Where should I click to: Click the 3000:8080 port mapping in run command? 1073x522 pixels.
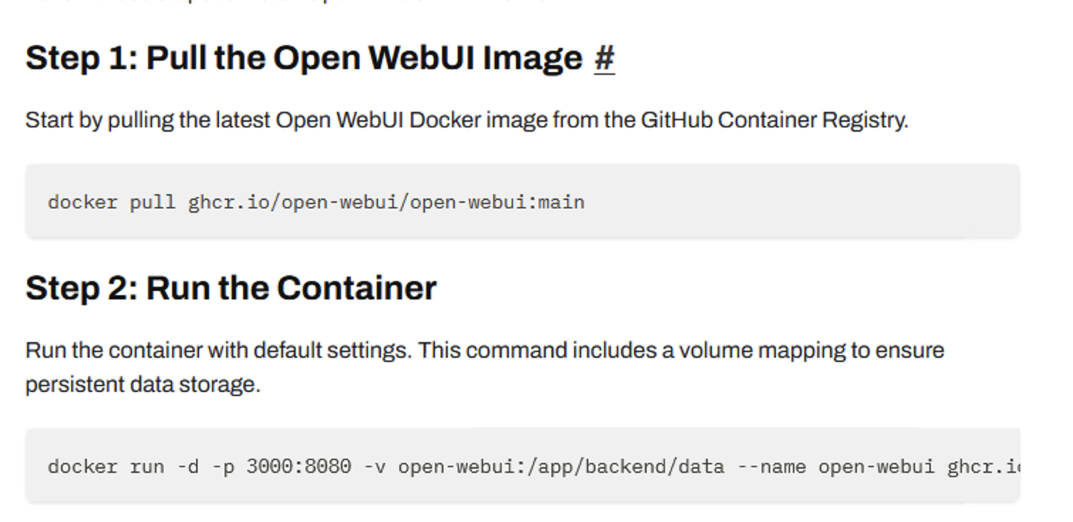pos(298,467)
